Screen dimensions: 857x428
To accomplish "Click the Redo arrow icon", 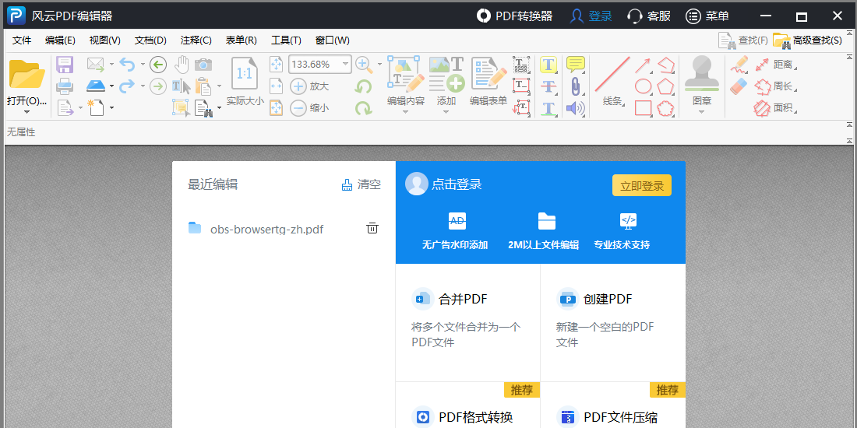I will tap(127, 86).
